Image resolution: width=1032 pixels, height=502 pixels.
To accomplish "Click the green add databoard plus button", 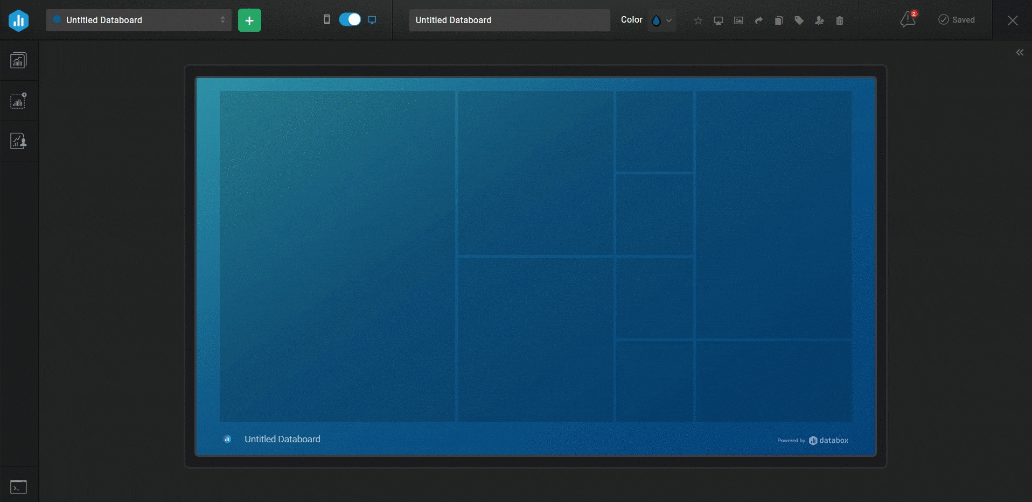I will point(249,20).
